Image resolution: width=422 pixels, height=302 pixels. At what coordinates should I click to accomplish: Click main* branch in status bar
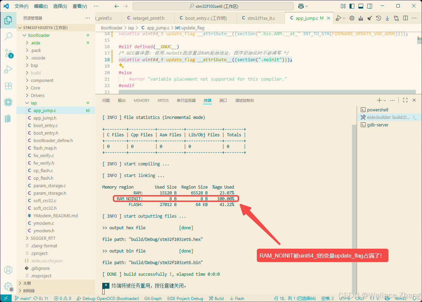coord(22,298)
